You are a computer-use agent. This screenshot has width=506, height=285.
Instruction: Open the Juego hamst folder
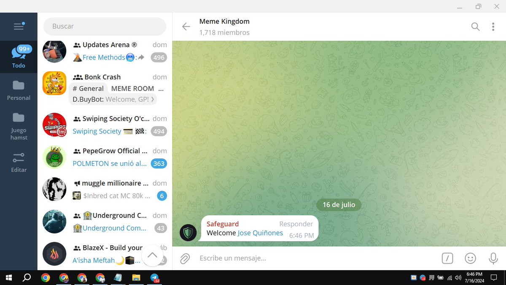pos(19,125)
